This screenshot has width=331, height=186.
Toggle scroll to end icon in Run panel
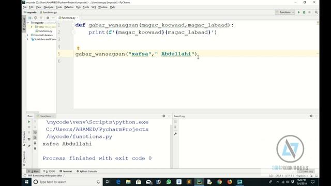click(x=35, y=137)
